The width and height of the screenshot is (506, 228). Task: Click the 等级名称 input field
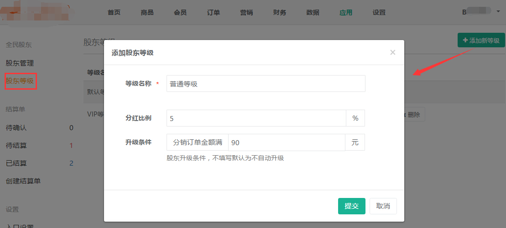(x=266, y=84)
